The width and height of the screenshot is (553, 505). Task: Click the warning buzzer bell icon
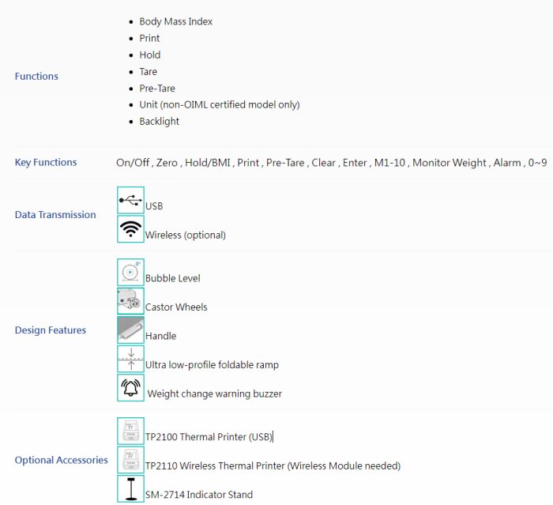(130, 388)
